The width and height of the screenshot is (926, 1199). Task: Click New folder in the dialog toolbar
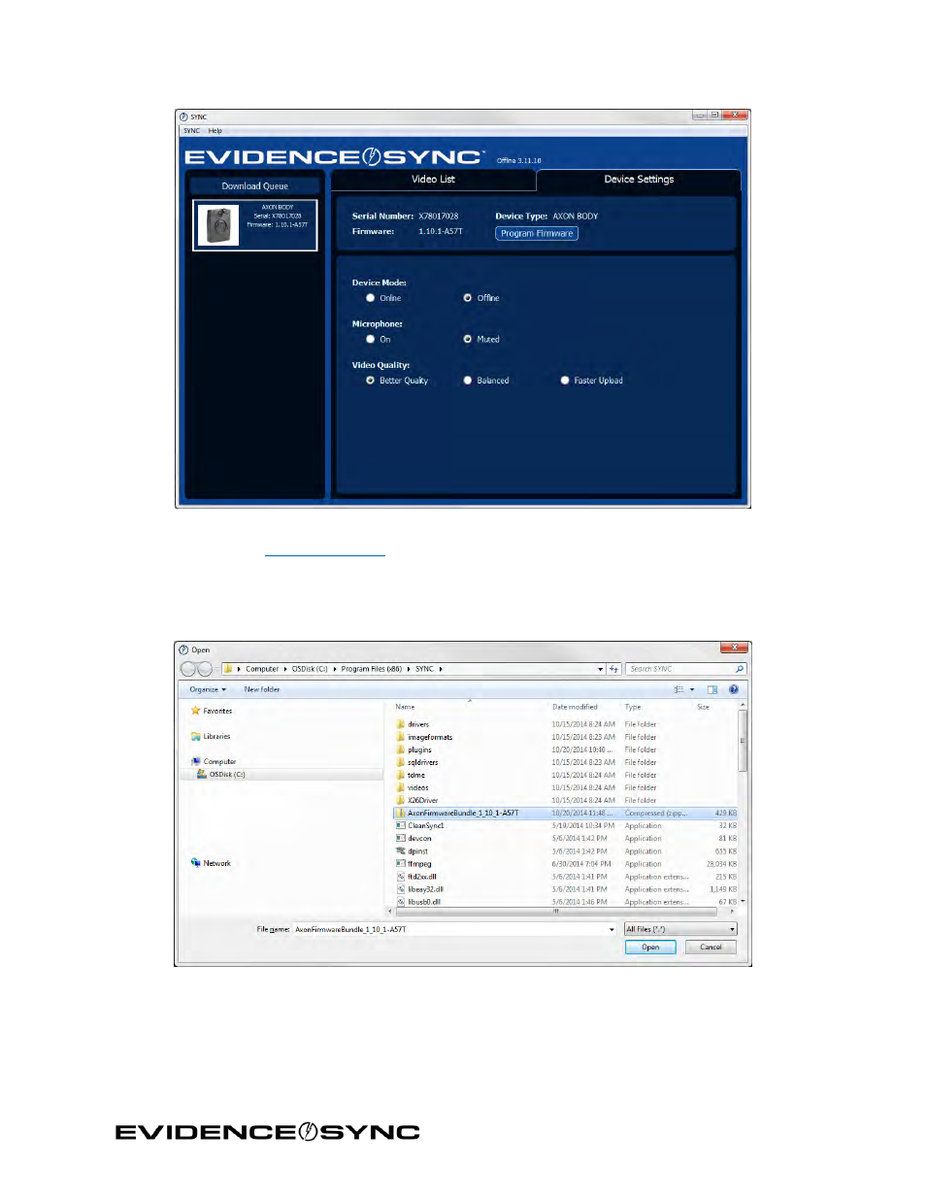click(261, 690)
